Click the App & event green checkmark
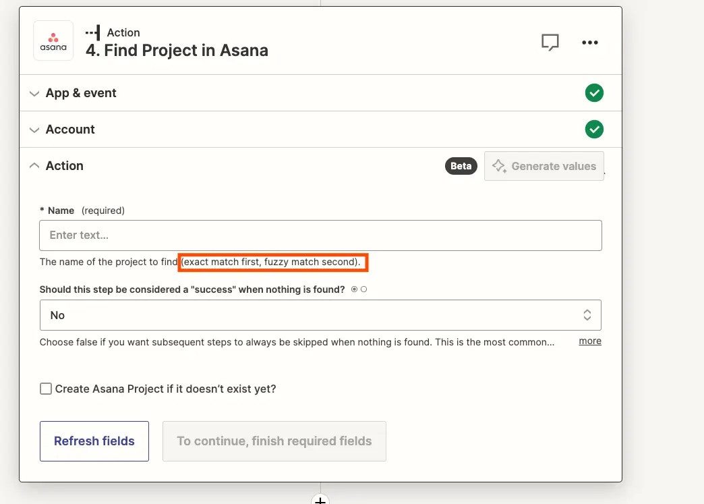Viewport: 704px width, 504px height. [594, 93]
